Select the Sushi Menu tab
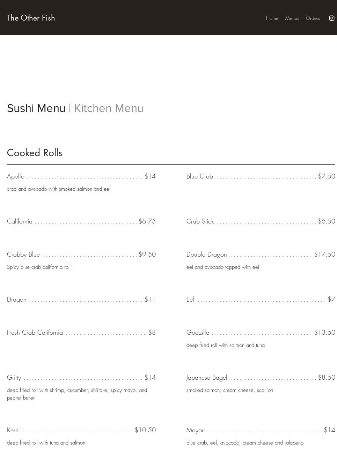Image resolution: width=337 pixels, height=470 pixels. tap(36, 108)
